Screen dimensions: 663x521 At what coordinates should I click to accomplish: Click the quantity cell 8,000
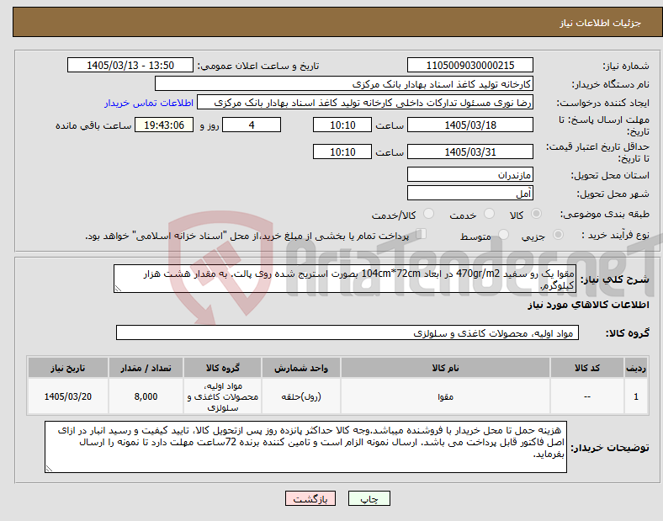click(146, 396)
